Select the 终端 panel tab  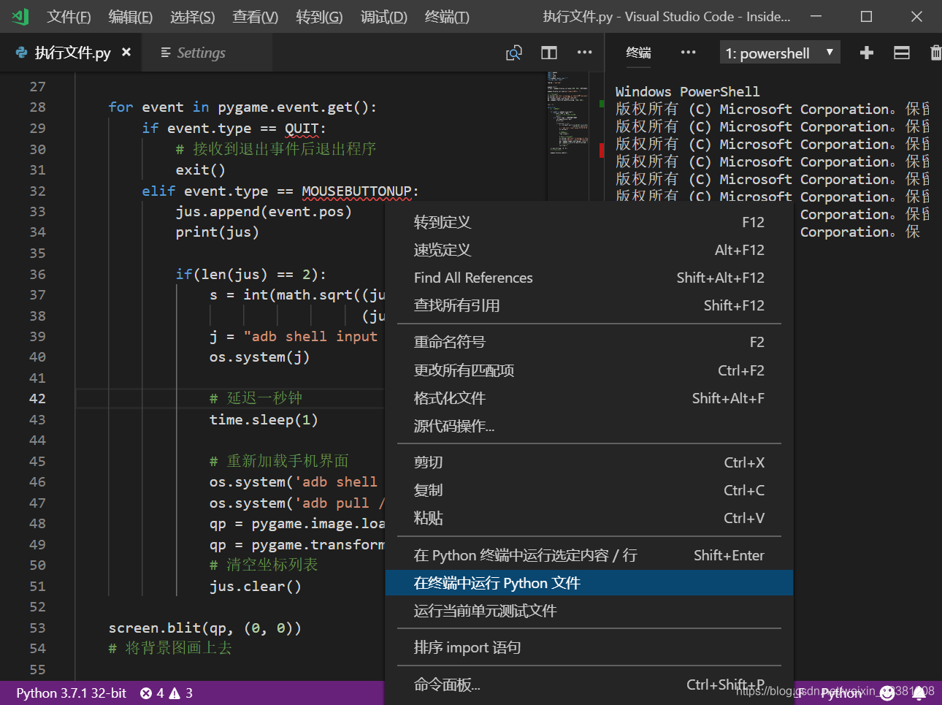pos(638,53)
